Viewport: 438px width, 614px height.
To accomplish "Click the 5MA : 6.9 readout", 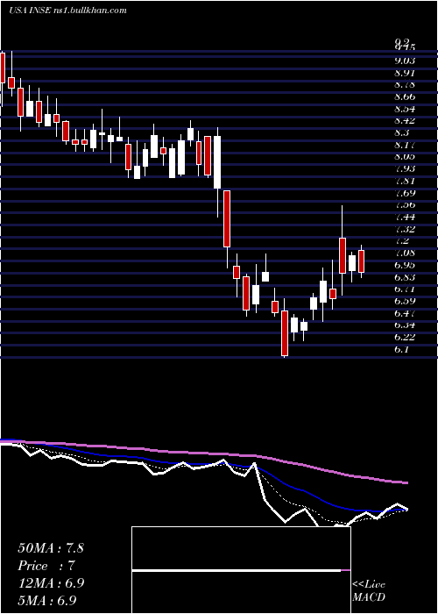I will coord(47,600).
